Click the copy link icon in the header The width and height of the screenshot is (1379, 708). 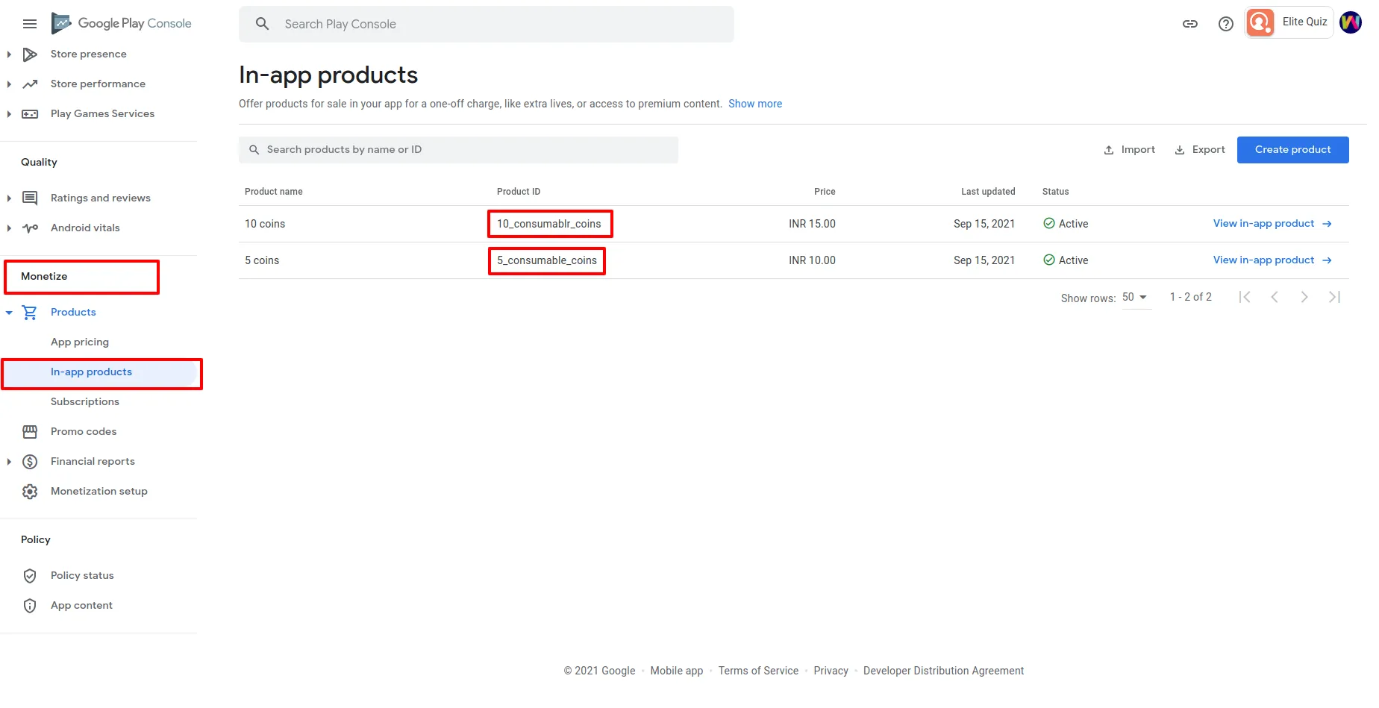1189,23
